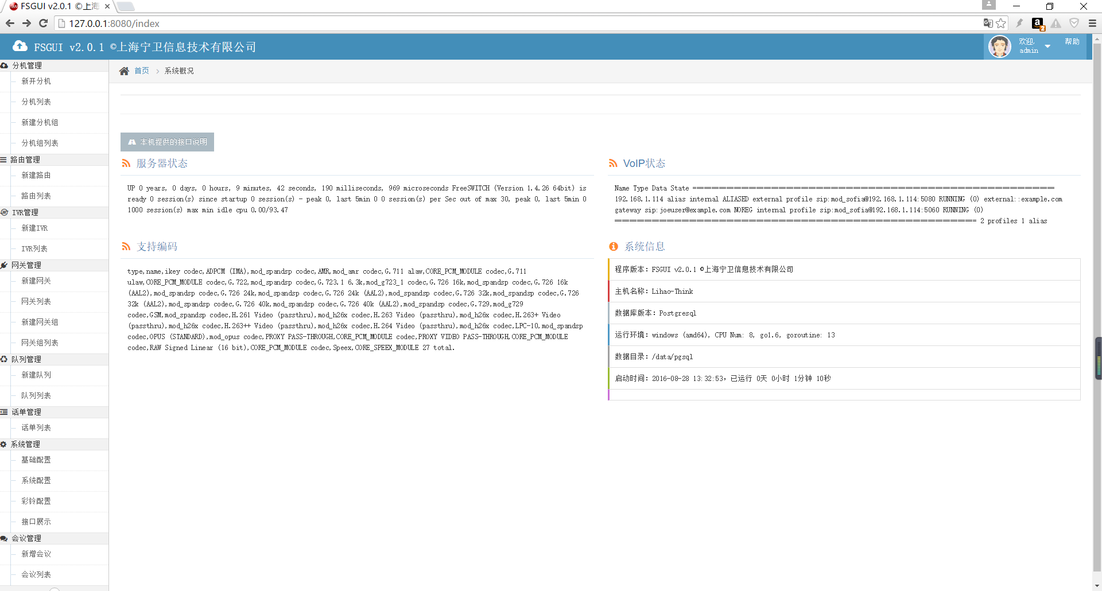Collapse the 系统管理 sidebar section

(25, 444)
